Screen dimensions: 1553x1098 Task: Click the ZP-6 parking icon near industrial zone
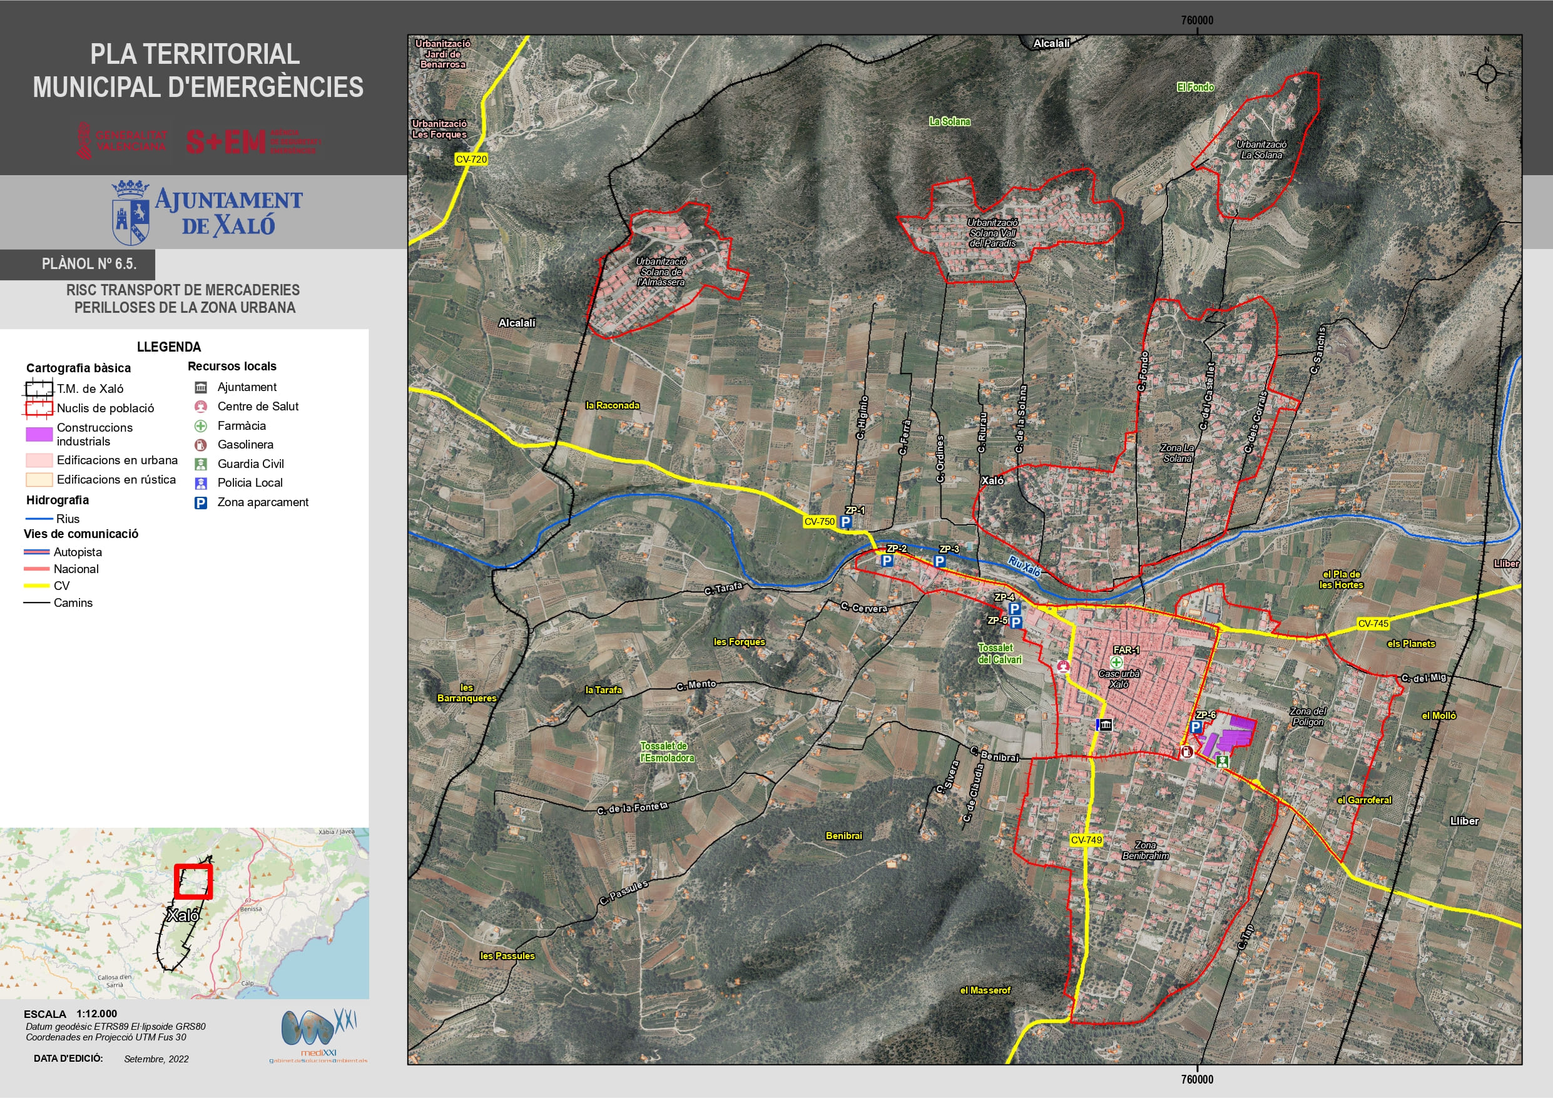click(x=1196, y=727)
